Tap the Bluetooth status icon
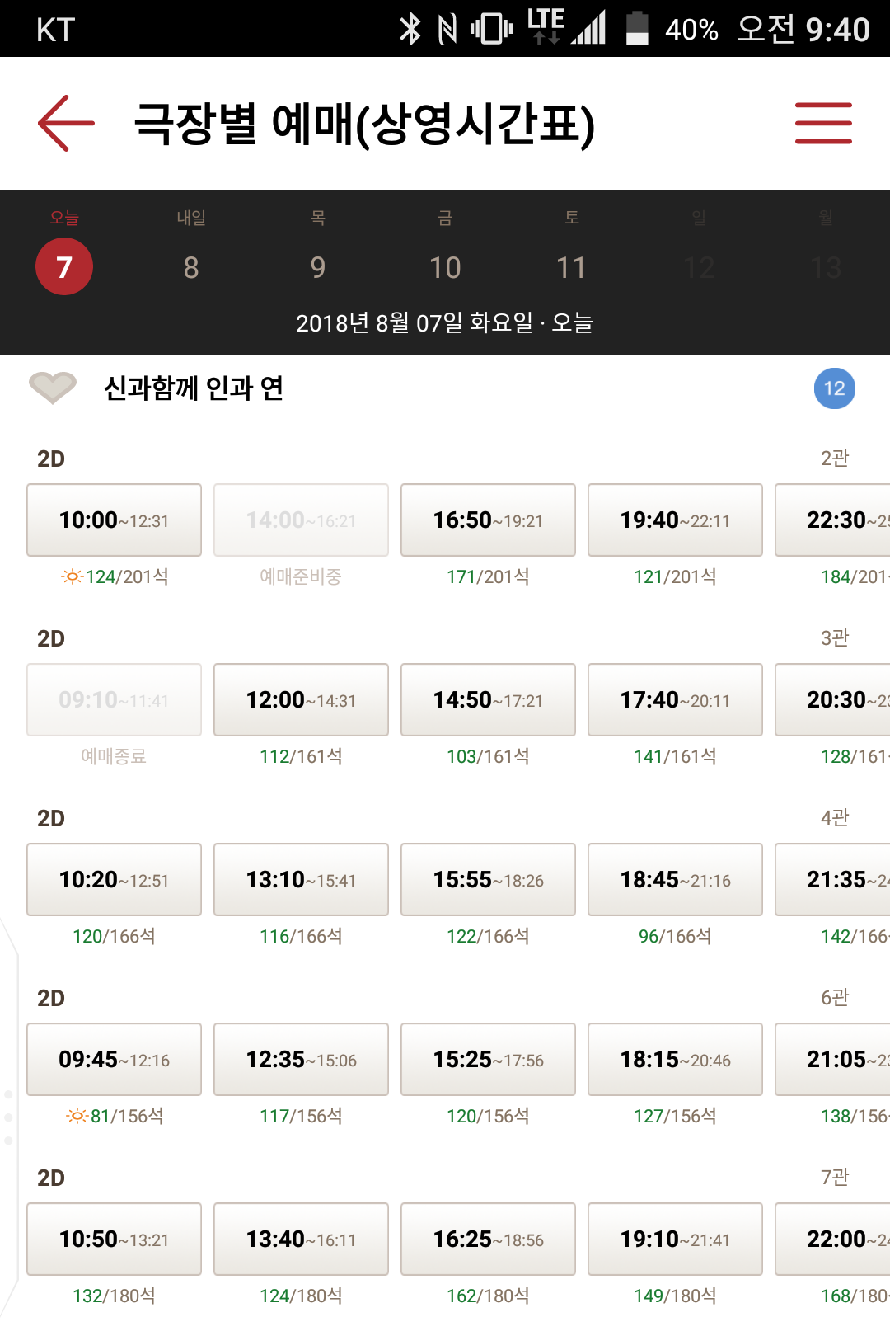This screenshot has width=890, height=1336. point(410,29)
